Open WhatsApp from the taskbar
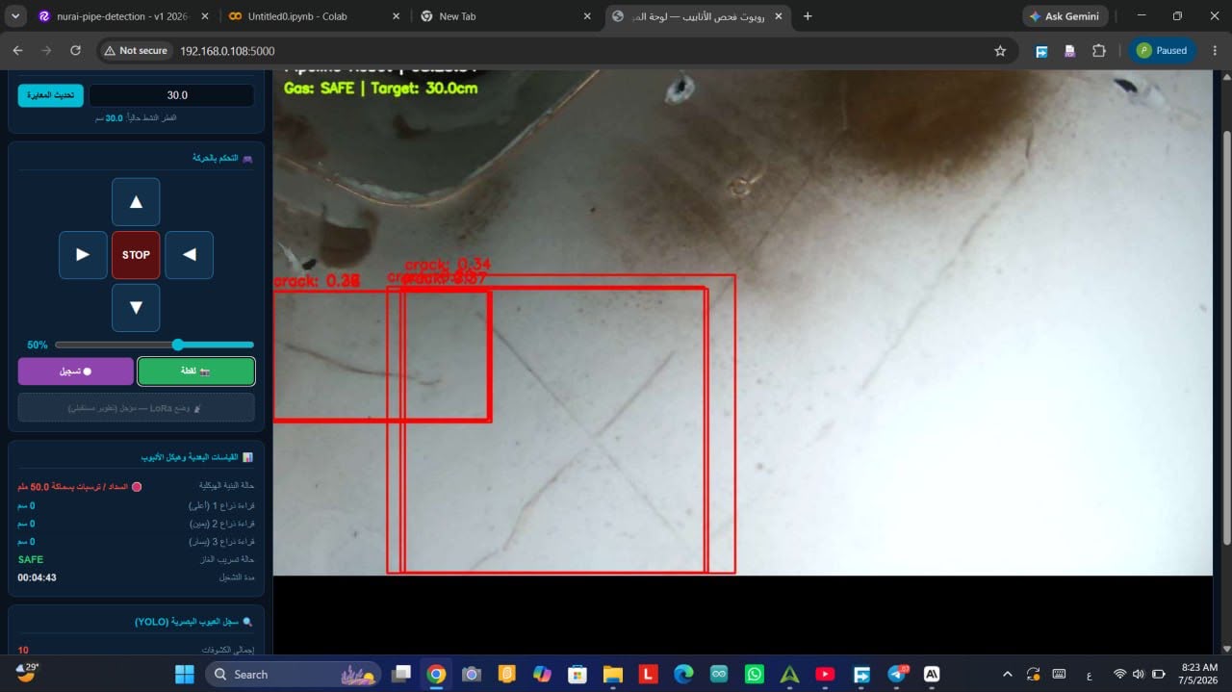The height and width of the screenshot is (692, 1232). click(x=754, y=675)
